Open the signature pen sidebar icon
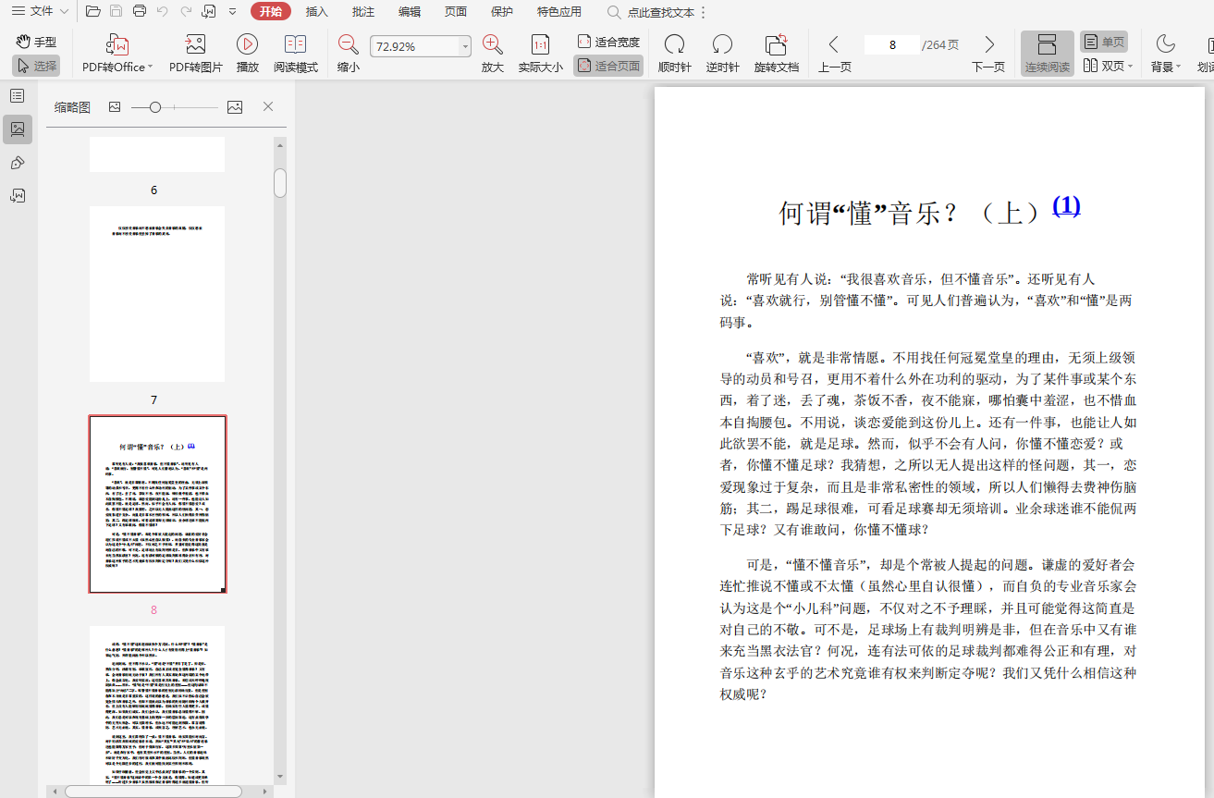The height and width of the screenshot is (798, 1214). (17, 163)
